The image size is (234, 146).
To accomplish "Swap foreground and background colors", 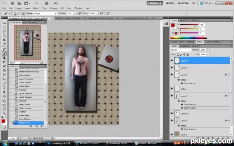I will (x=6, y=118).
